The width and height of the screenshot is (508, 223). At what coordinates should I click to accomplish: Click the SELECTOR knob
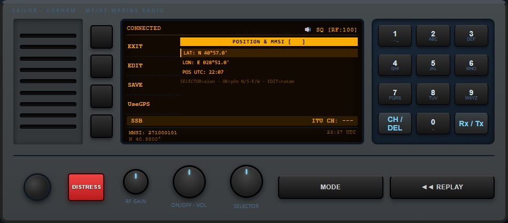(x=246, y=181)
